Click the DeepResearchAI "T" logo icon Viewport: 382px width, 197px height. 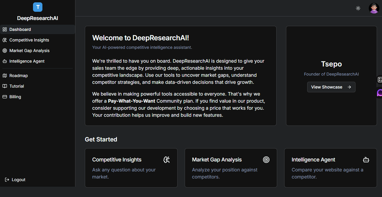(x=37, y=7)
